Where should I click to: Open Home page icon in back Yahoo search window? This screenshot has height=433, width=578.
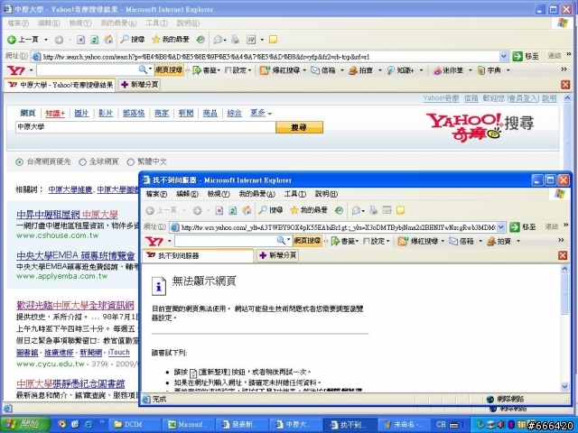[108, 40]
